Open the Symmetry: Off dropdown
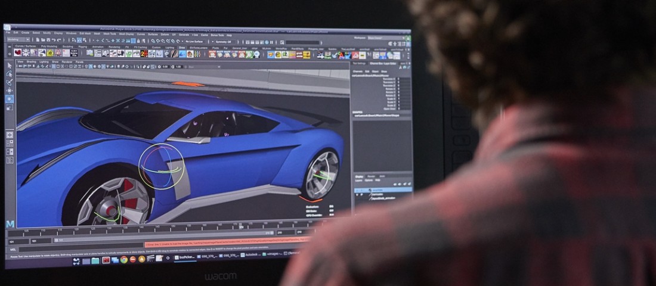 pyautogui.click(x=224, y=42)
